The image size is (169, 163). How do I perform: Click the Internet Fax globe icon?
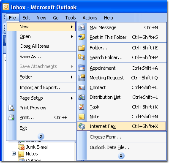pos(82,126)
